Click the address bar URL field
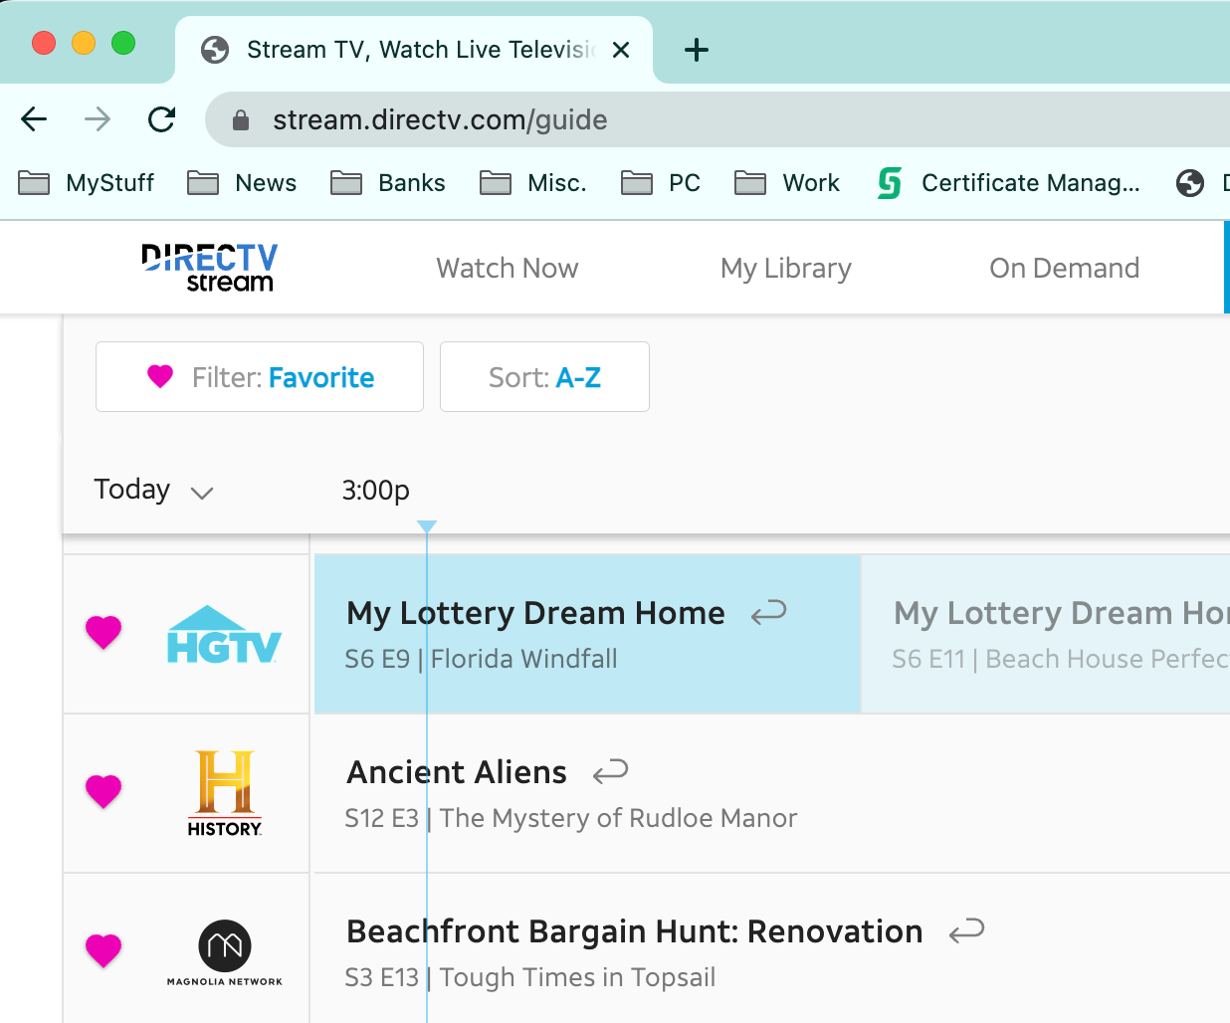Image resolution: width=1230 pixels, height=1023 pixels. pos(717,120)
